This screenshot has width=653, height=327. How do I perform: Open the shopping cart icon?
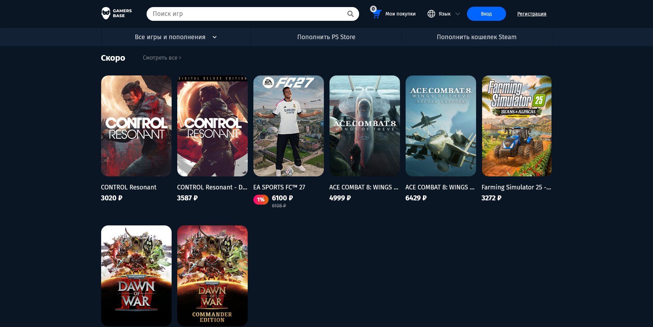(377, 14)
